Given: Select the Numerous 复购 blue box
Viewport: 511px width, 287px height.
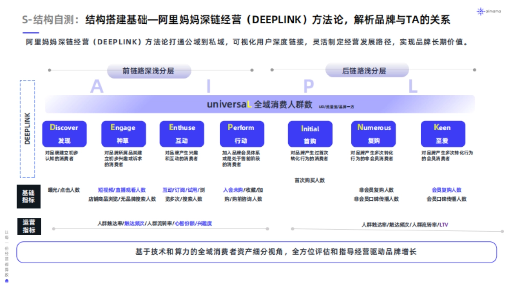Looking at the screenshot, I should pos(373,134).
